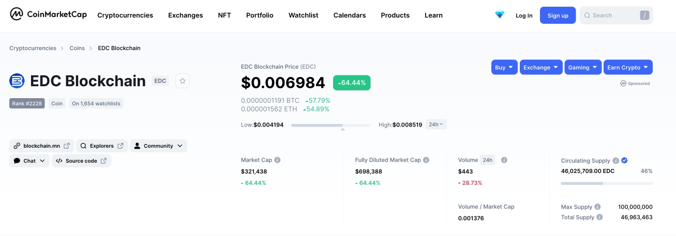Click the 0.0000001191 BTC price
676x236 pixels.
(271, 101)
